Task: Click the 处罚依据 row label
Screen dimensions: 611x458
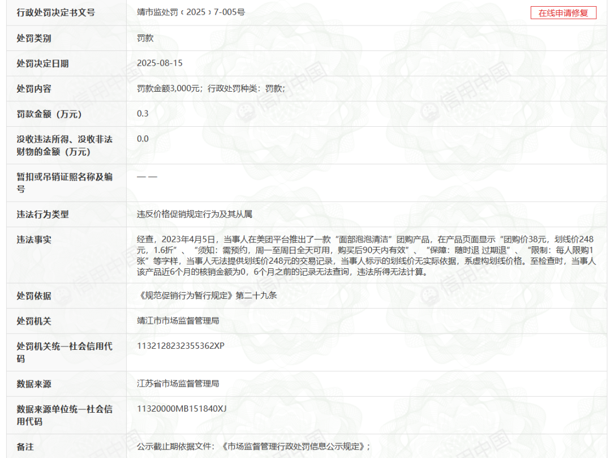Action: point(34,296)
